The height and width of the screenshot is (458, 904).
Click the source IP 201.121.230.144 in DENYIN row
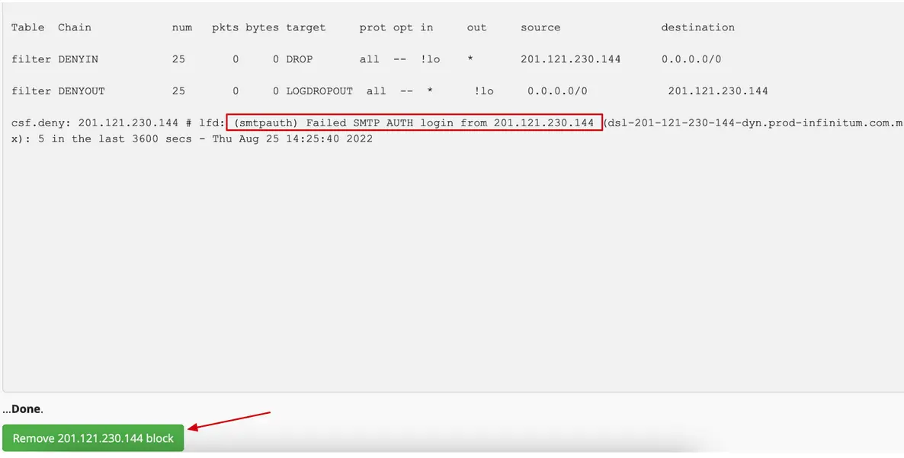coord(571,59)
